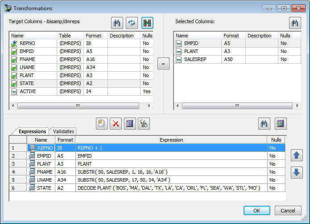Toggle the automap columns icon beside refresh
The image size is (310, 224).
(x=147, y=23)
